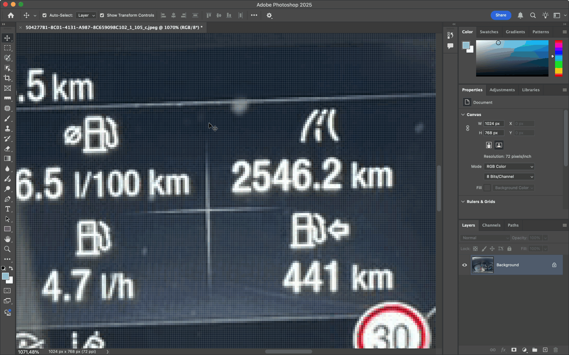The height and width of the screenshot is (355, 569).
Task: Select the Blur tool
Action: (7, 169)
